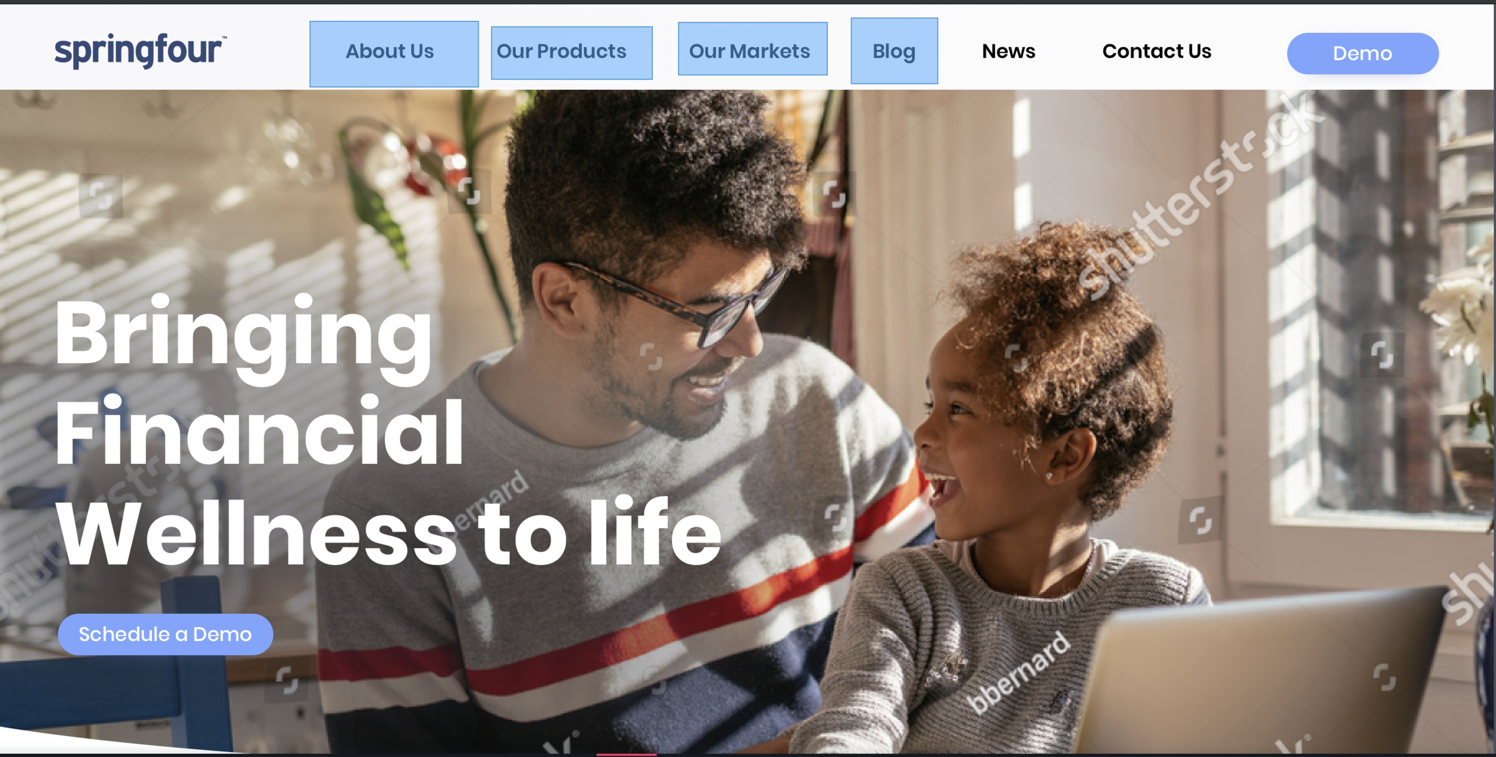Click the bbernard watermark on girl's sweater
The width and height of the screenshot is (1496, 757).
coord(1018,673)
